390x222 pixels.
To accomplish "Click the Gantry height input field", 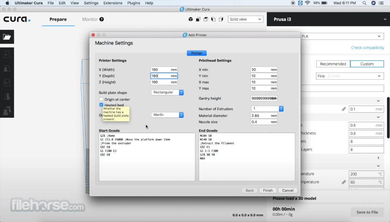I will click(264, 98).
